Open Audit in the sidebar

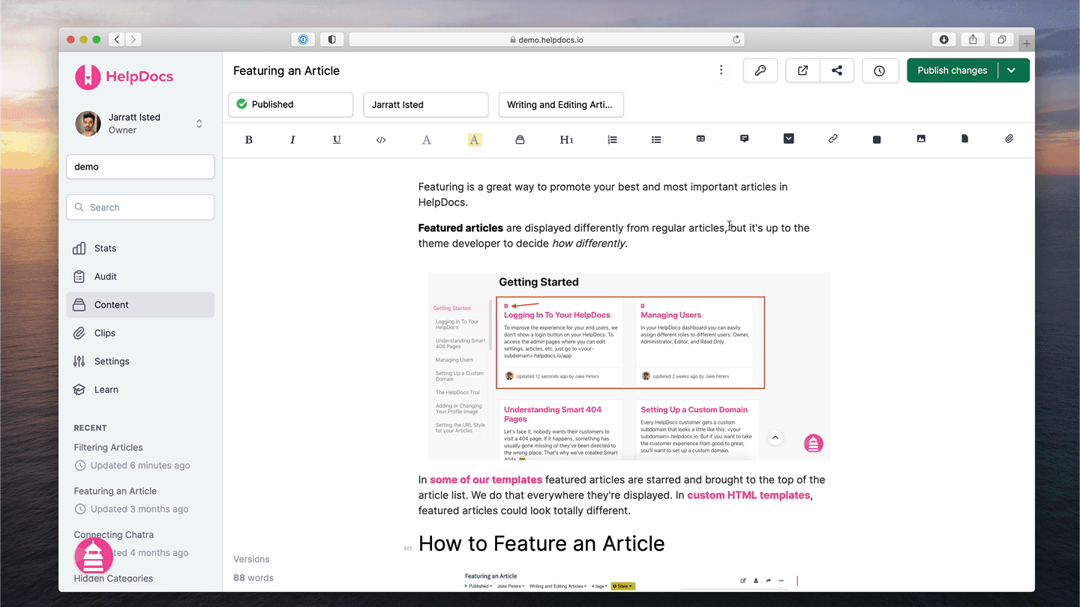pyautogui.click(x=140, y=277)
